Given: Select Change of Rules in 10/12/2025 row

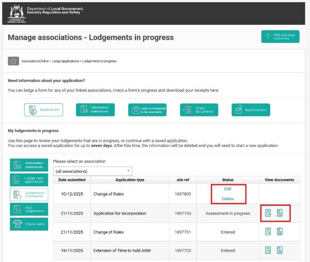Looking at the screenshot, I should pos(109,194).
